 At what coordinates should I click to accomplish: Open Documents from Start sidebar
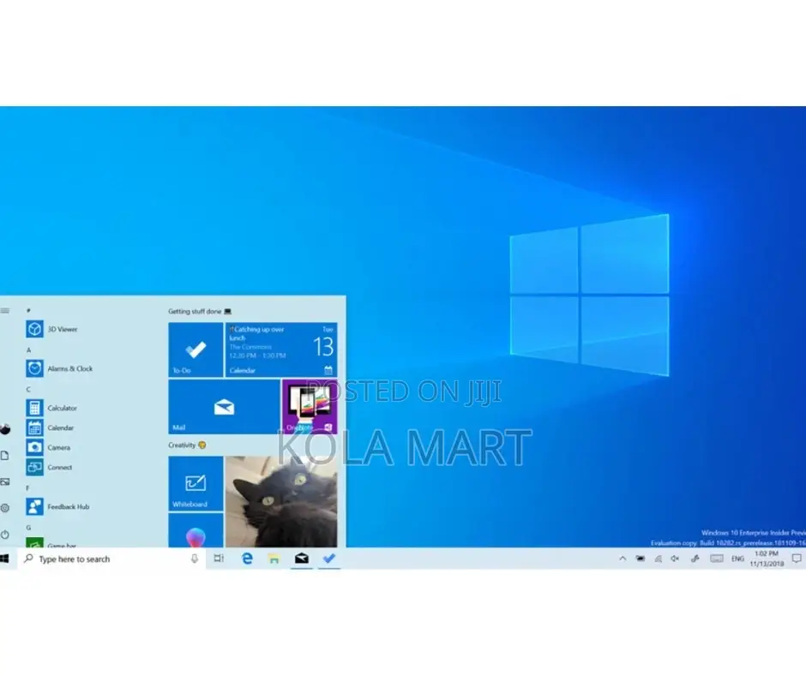click(x=5, y=456)
